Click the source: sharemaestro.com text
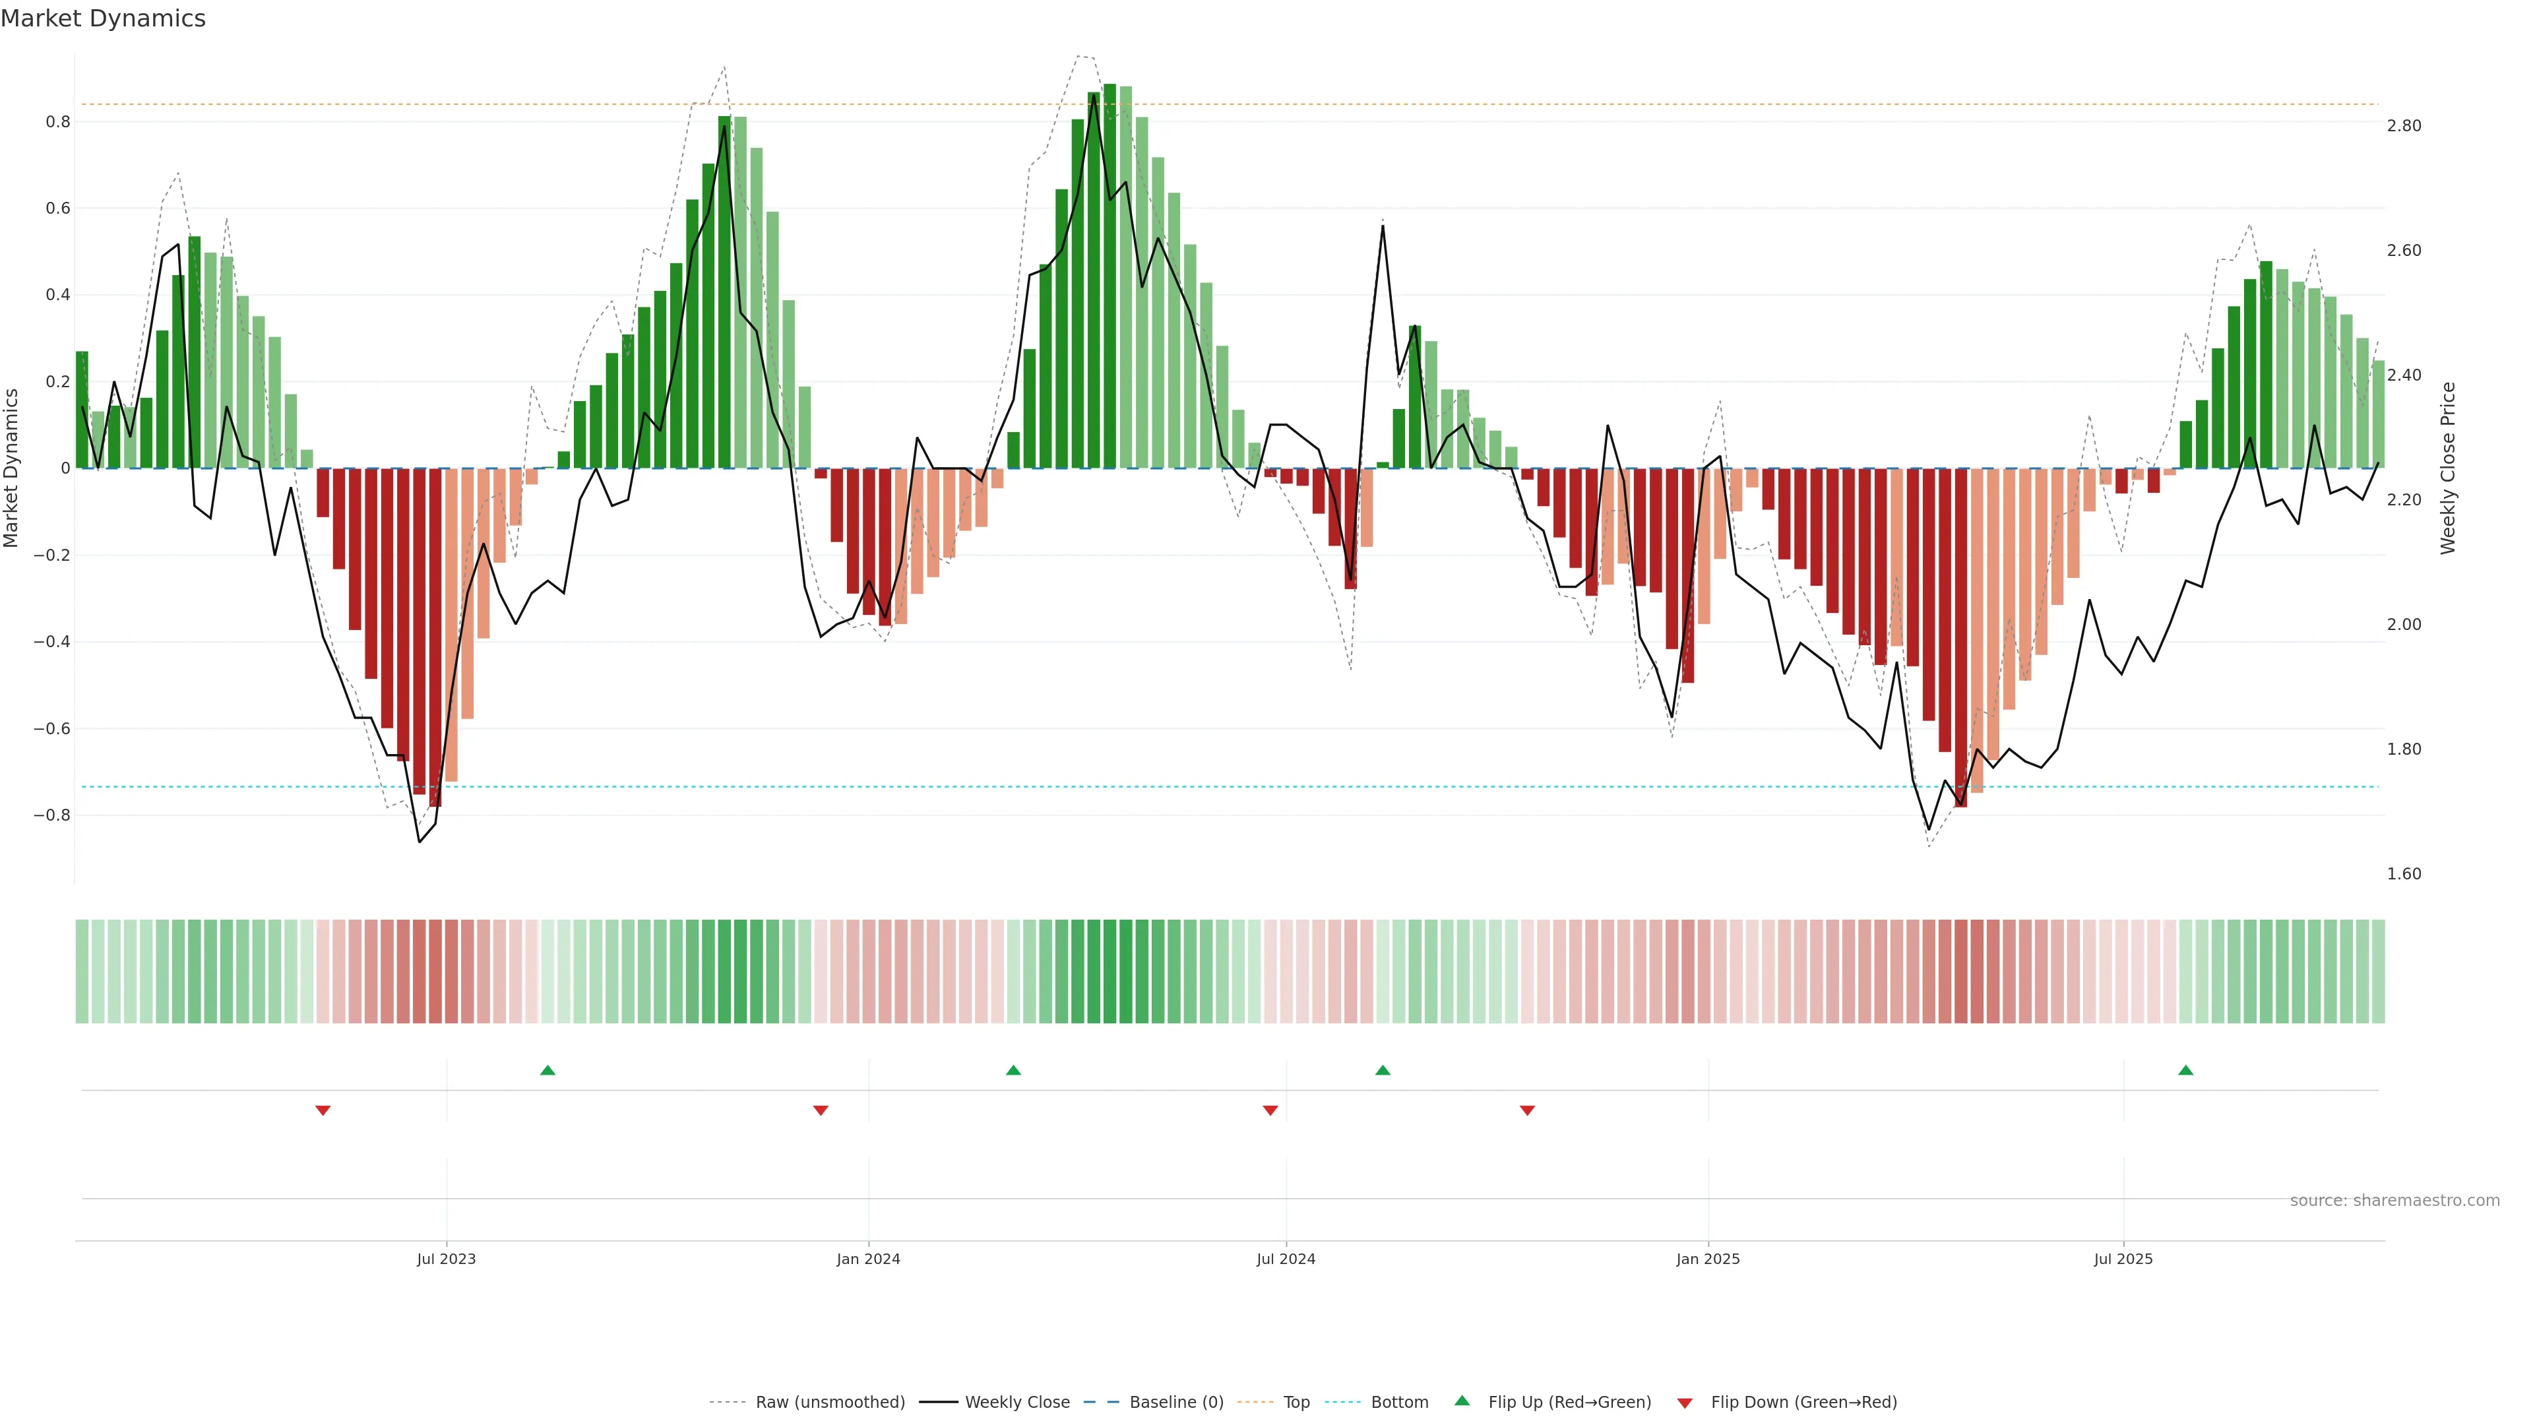This screenshot has width=2533, height=1425. coord(2394,1201)
